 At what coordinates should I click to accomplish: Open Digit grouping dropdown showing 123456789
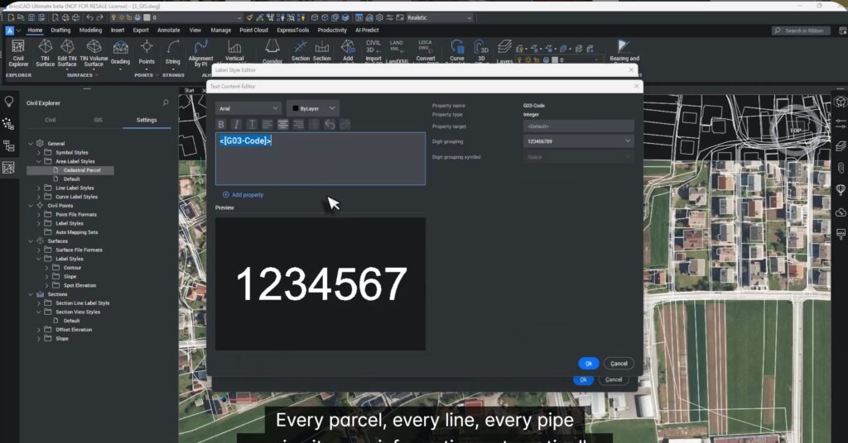click(x=578, y=141)
